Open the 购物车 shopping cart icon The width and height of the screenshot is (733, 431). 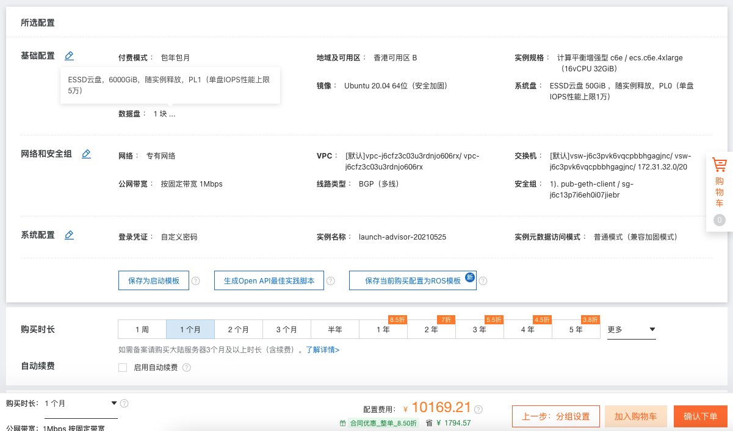(x=720, y=165)
